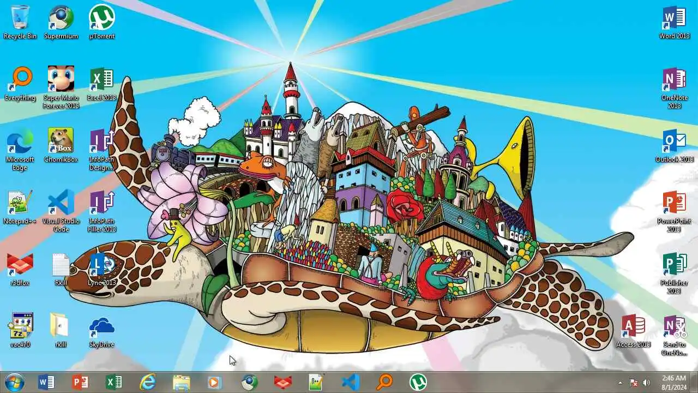Launch PowerPoint from the taskbar
This screenshot has width=698, height=393.
click(80, 382)
